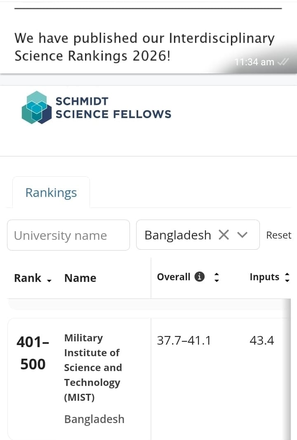Tap the Interdisciplinary Science Rankings 2026 message

[144, 47]
